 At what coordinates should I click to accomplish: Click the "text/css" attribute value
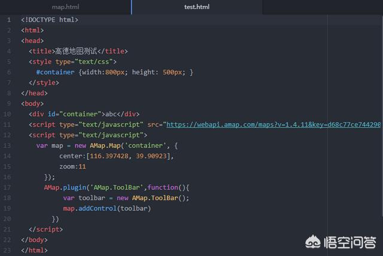[94, 62]
